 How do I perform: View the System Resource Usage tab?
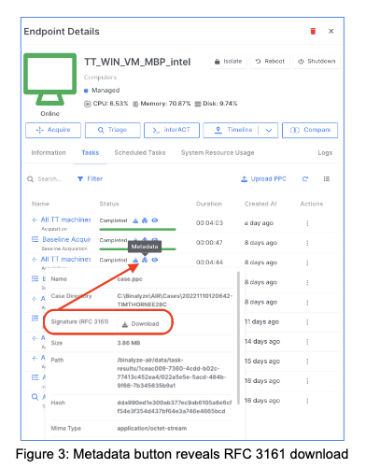tap(218, 153)
